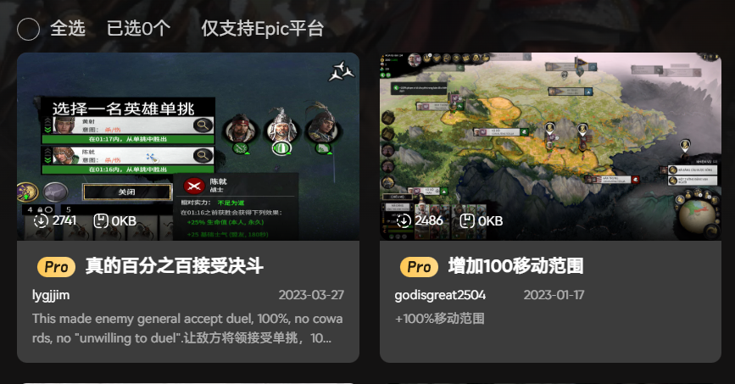Toggle the 全选 select-all circle
Viewport: 735px width, 384px height.
pos(28,29)
